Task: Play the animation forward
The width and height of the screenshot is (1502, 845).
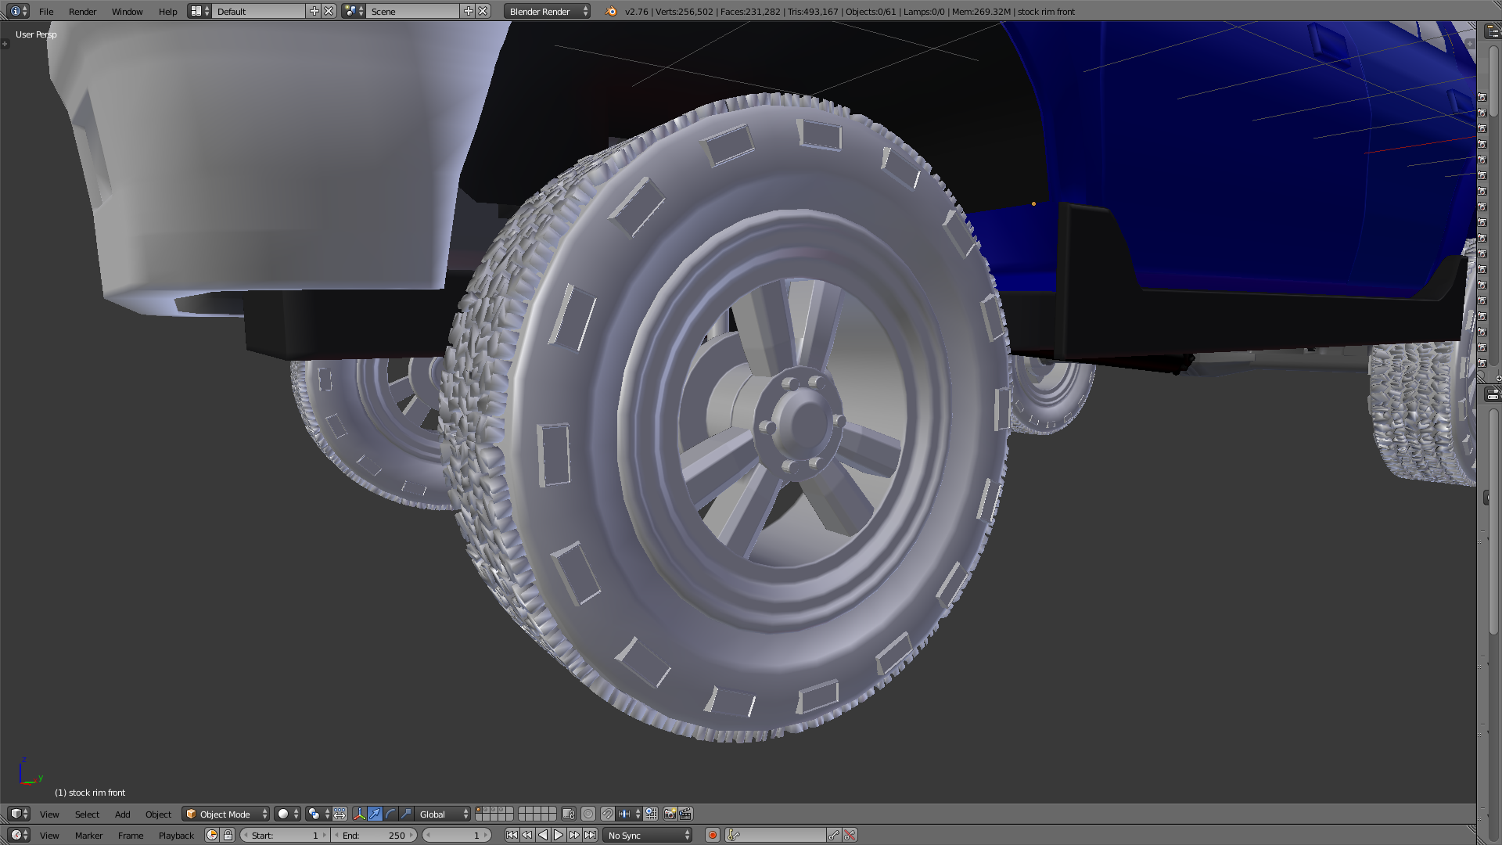Action: tap(559, 836)
